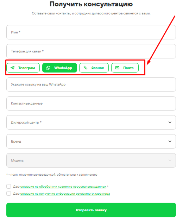
Task: Click the WhatsApp logo icon
Action: pos(48,68)
